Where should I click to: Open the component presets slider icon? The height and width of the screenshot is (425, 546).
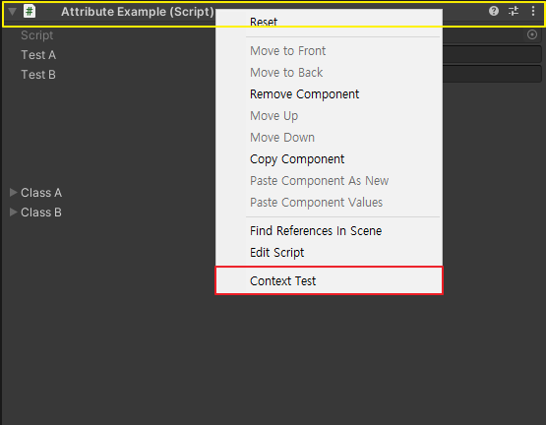(x=514, y=11)
